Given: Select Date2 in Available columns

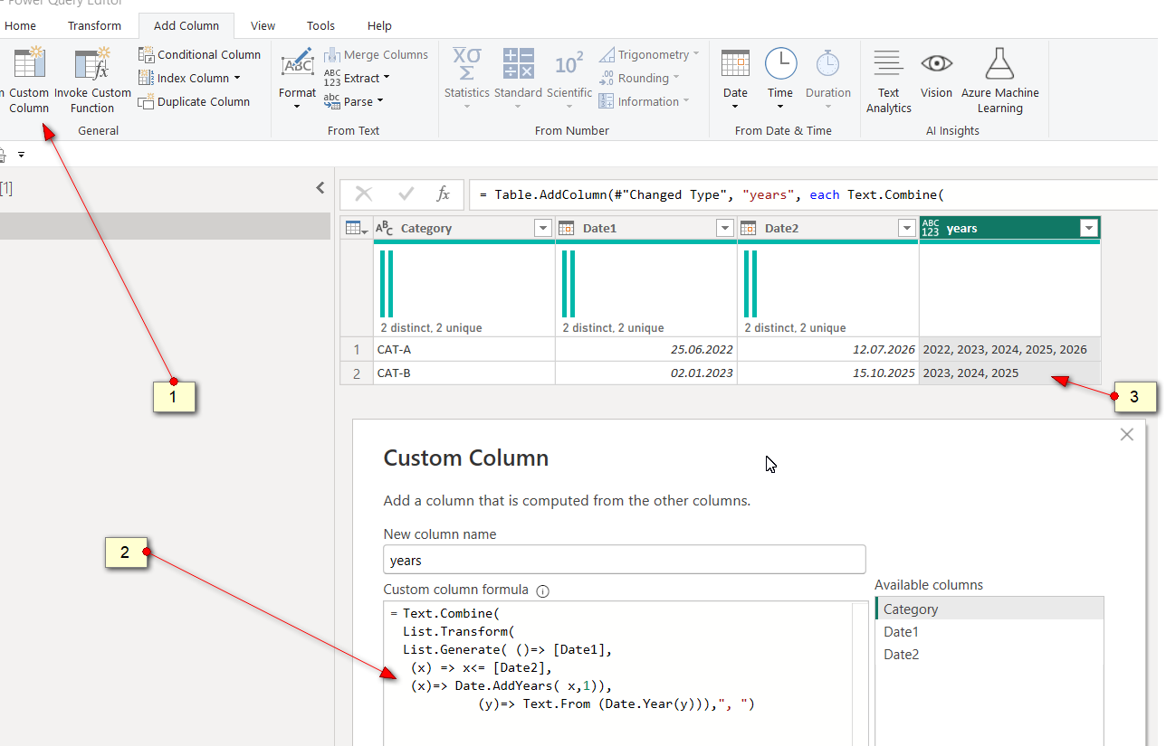Looking at the screenshot, I should [x=989, y=654].
